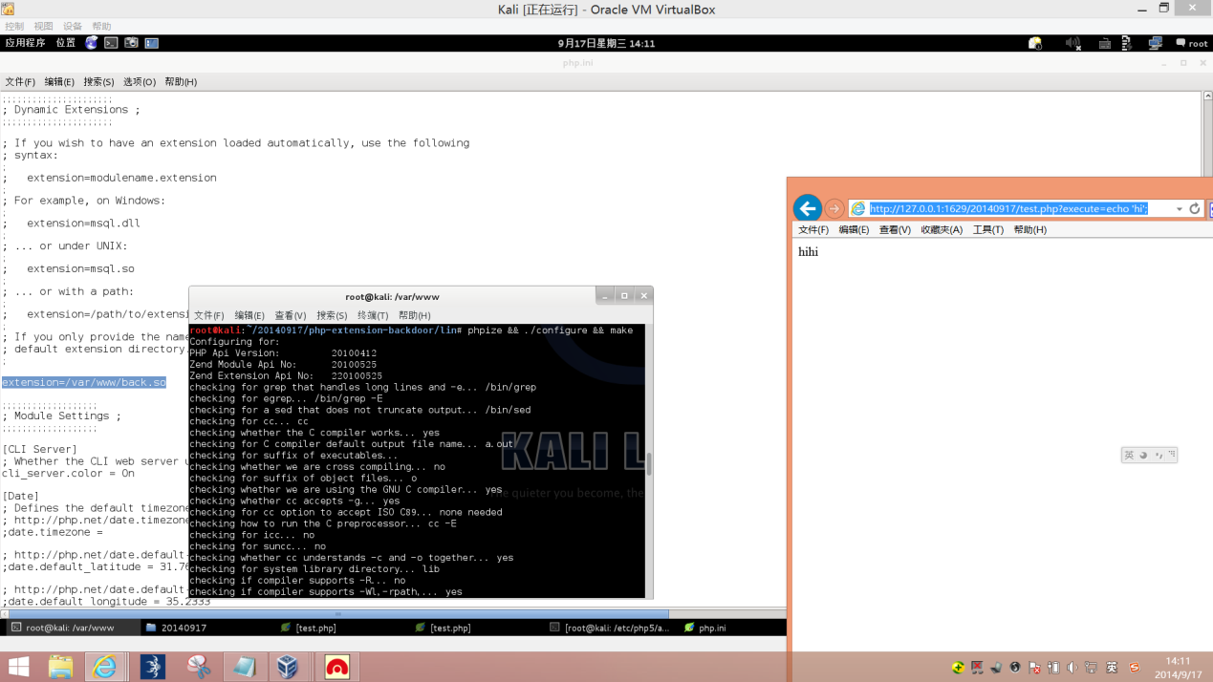Open the 位置 places menu
The image size is (1213, 682).
pyautogui.click(x=65, y=43)
